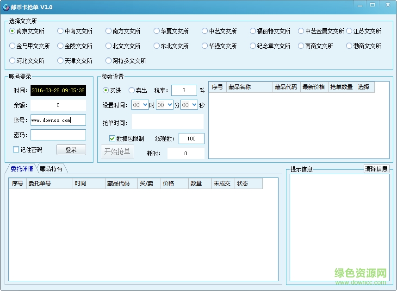Select the 华夏文交所 exchange

(x=156, y=31)
